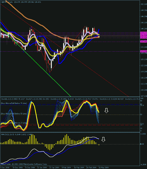Image resolution: width=147 pixels, height=169 pixels.
Task: Select the 143.320 price axis label
Action: click(144, 23)
